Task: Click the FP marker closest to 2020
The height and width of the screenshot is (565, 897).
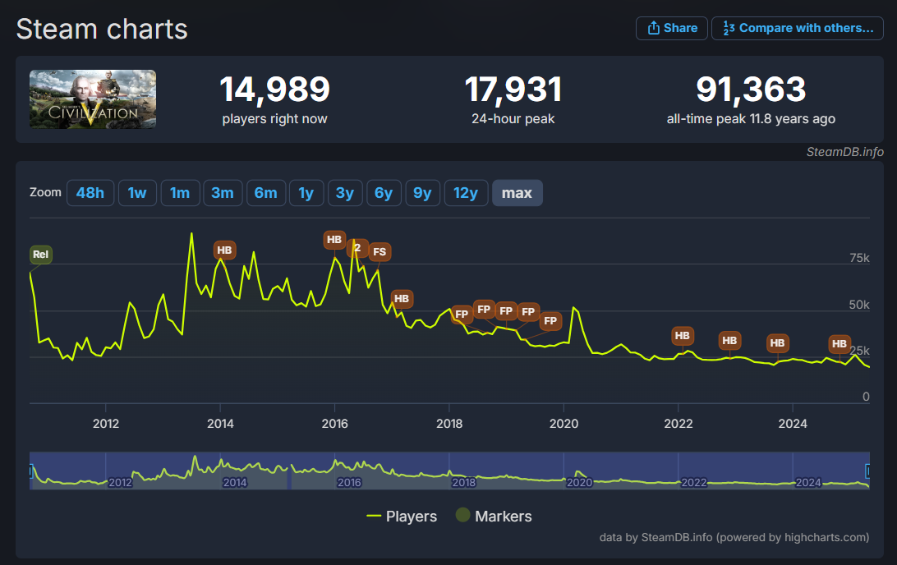Action: (x=550, y=321)
